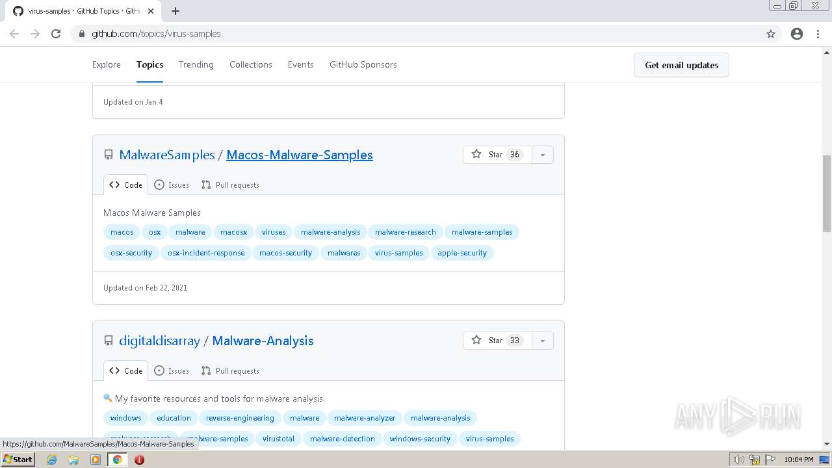832x468 pixels.
Task: Click red antivirus taskbar icon
Action: click(x=139, y=460)
